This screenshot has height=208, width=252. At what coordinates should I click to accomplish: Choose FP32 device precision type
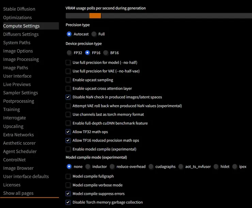click(69, 53)
